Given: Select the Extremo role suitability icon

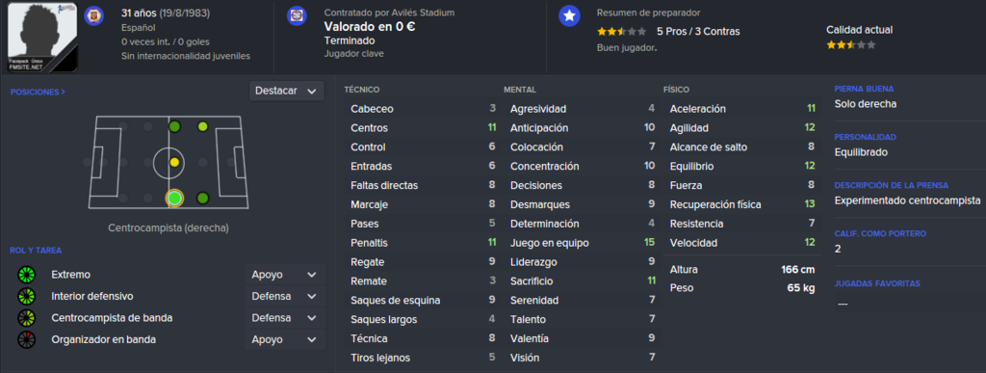Looking at the screenshot, I should (x=25, y=275).
